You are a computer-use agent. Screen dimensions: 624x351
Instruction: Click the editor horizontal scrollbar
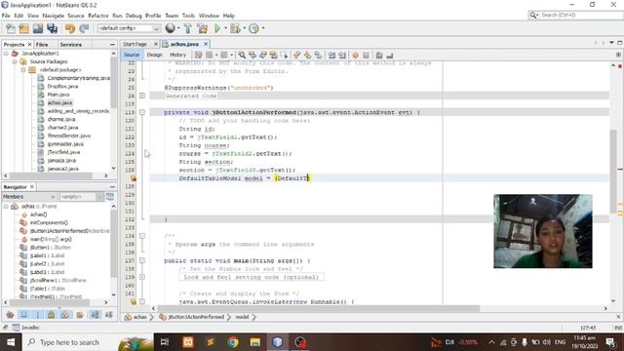pos(319,308)
